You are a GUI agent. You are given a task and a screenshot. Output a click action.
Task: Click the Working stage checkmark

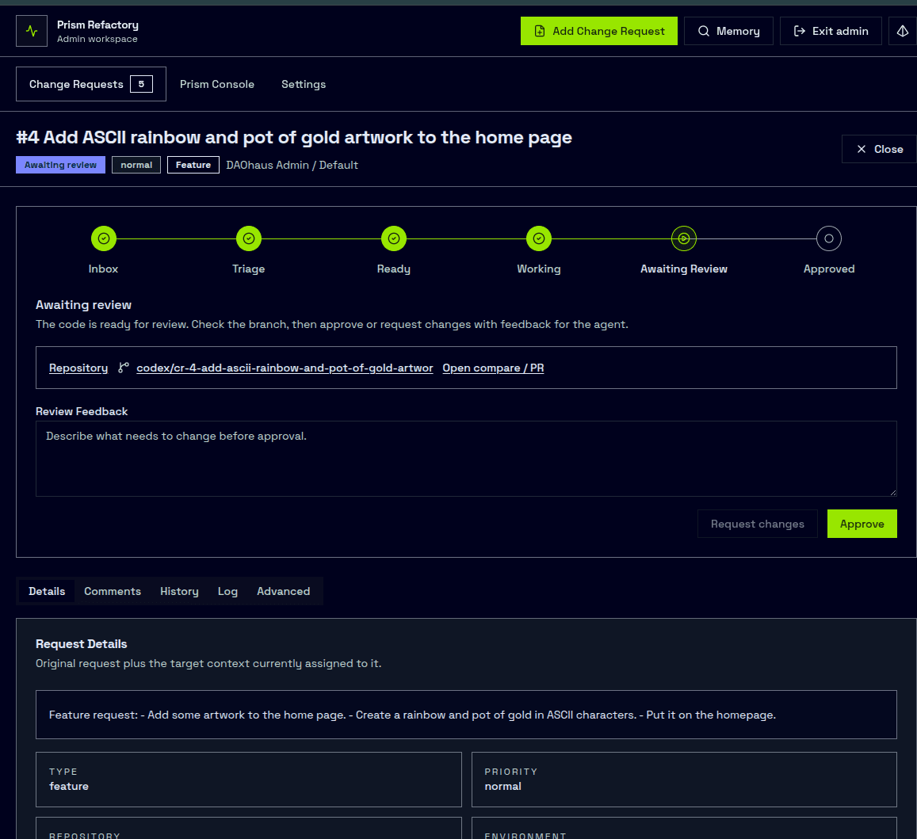click(538, 238)
